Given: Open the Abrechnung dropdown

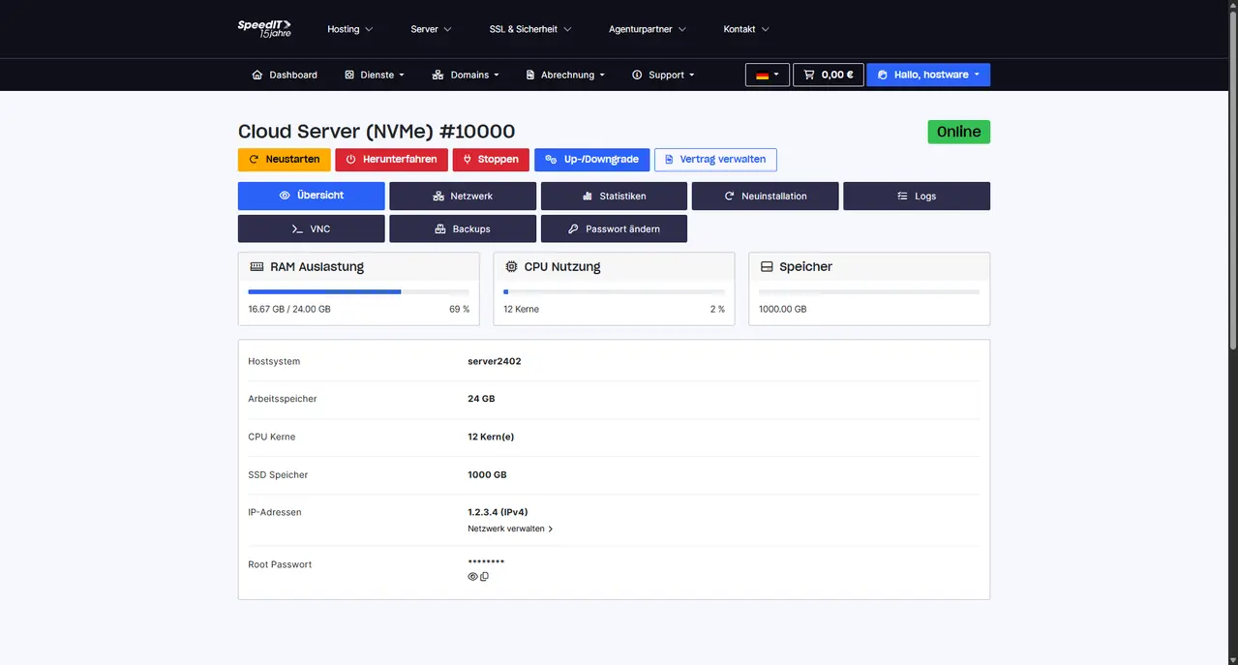Looking at the screenshot, I should (565, 75).
